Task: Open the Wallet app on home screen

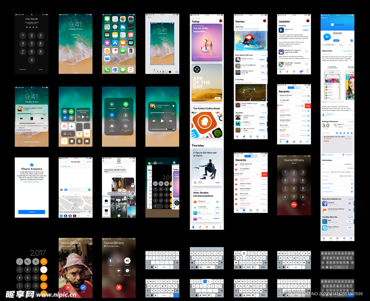Action: pos(107,35)
